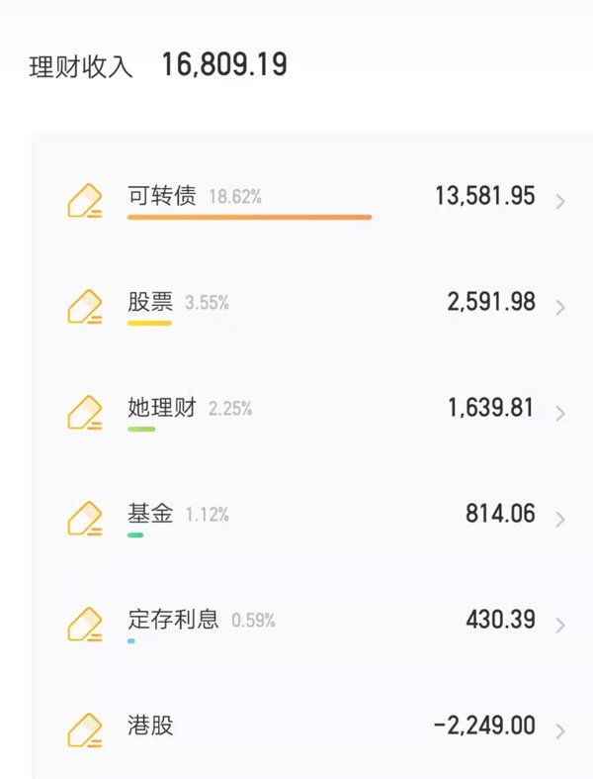Tap the edit icon beside 港股
The width and height of the screenshot is (593, 779).
pyautogui.click(x=85, y=730)
